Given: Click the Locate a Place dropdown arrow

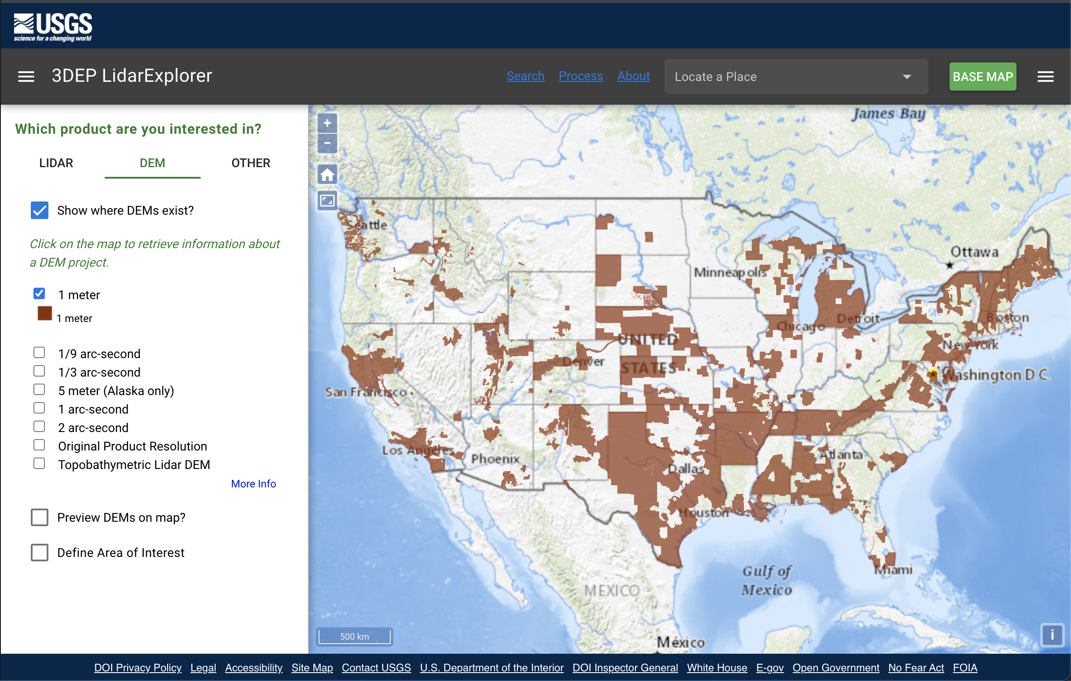Looking at the screenshot, I should tap(907, 77).
